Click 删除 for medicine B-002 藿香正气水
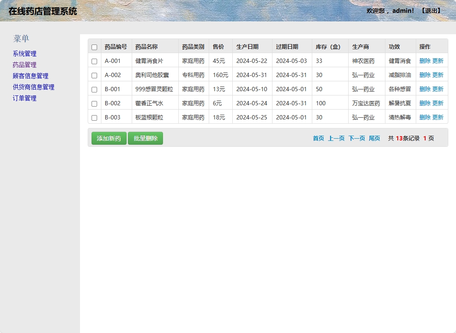This screenshot has width=456, height=333. 426,103
